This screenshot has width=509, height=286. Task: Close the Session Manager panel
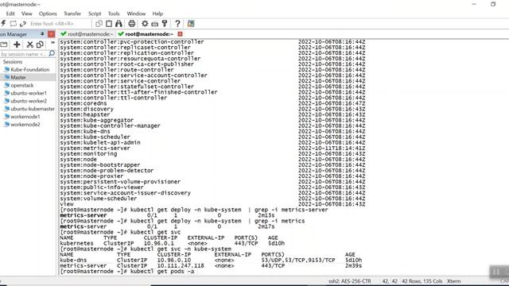pyautogui.click(x=51, y=33)
